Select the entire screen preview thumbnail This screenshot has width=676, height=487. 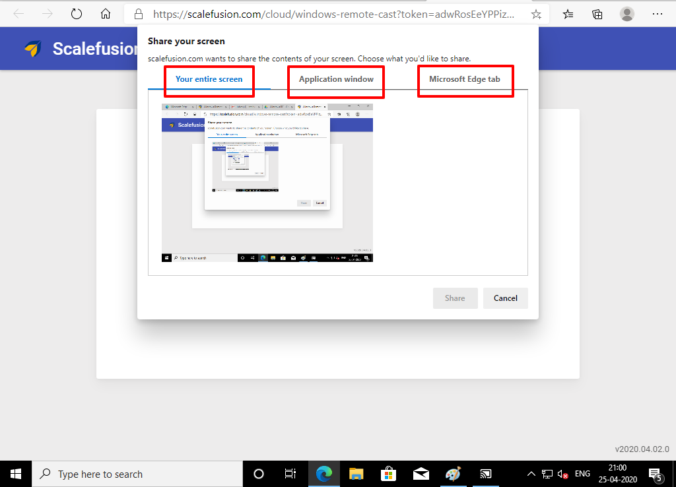click(x=267, y=183)
